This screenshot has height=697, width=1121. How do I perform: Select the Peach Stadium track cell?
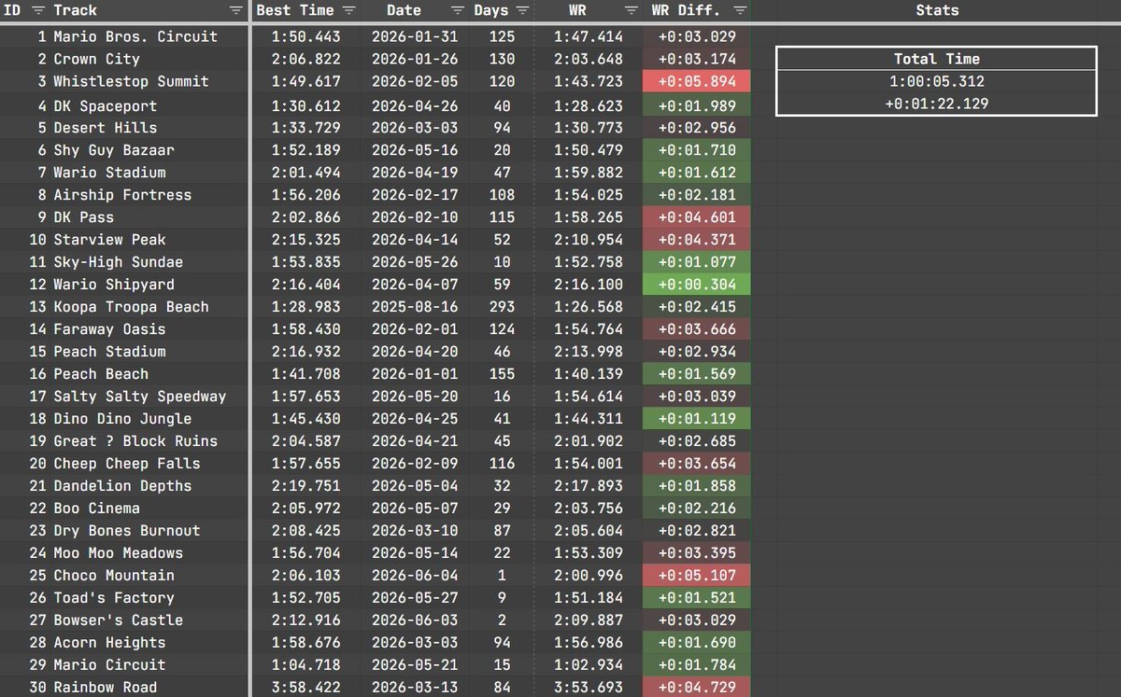(x=149, y=352)
